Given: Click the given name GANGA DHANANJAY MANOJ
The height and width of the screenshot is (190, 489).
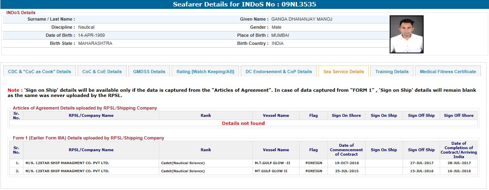Looking at the screenshot, I should [302, 19].
